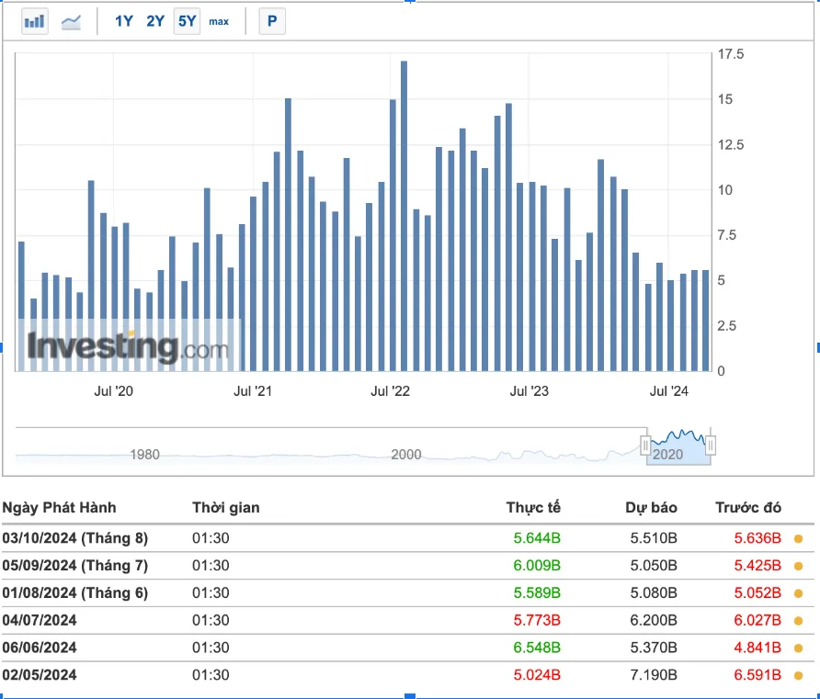Grab the left handle of range navigator

coord(645,445)
